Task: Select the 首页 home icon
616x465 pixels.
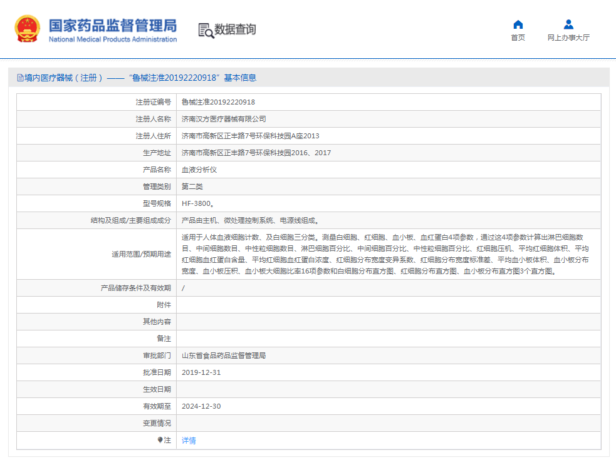Action: 518,24
